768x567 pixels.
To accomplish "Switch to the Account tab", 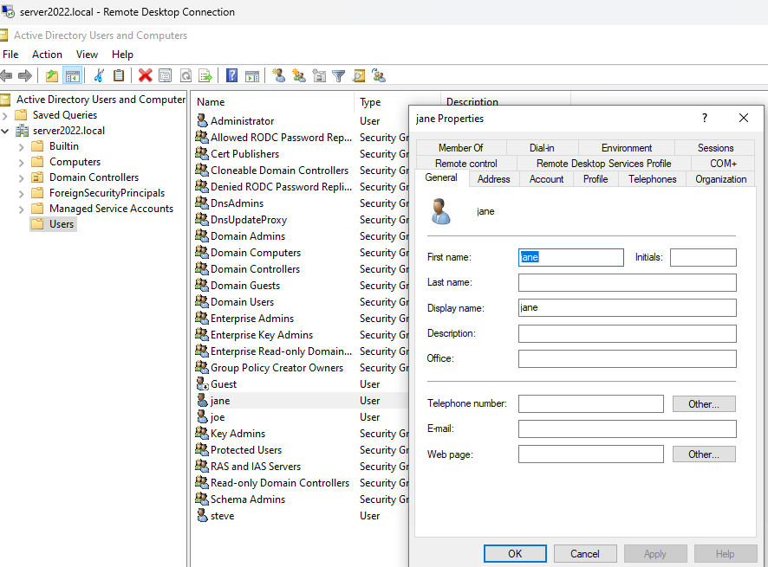I will point(546,179).
